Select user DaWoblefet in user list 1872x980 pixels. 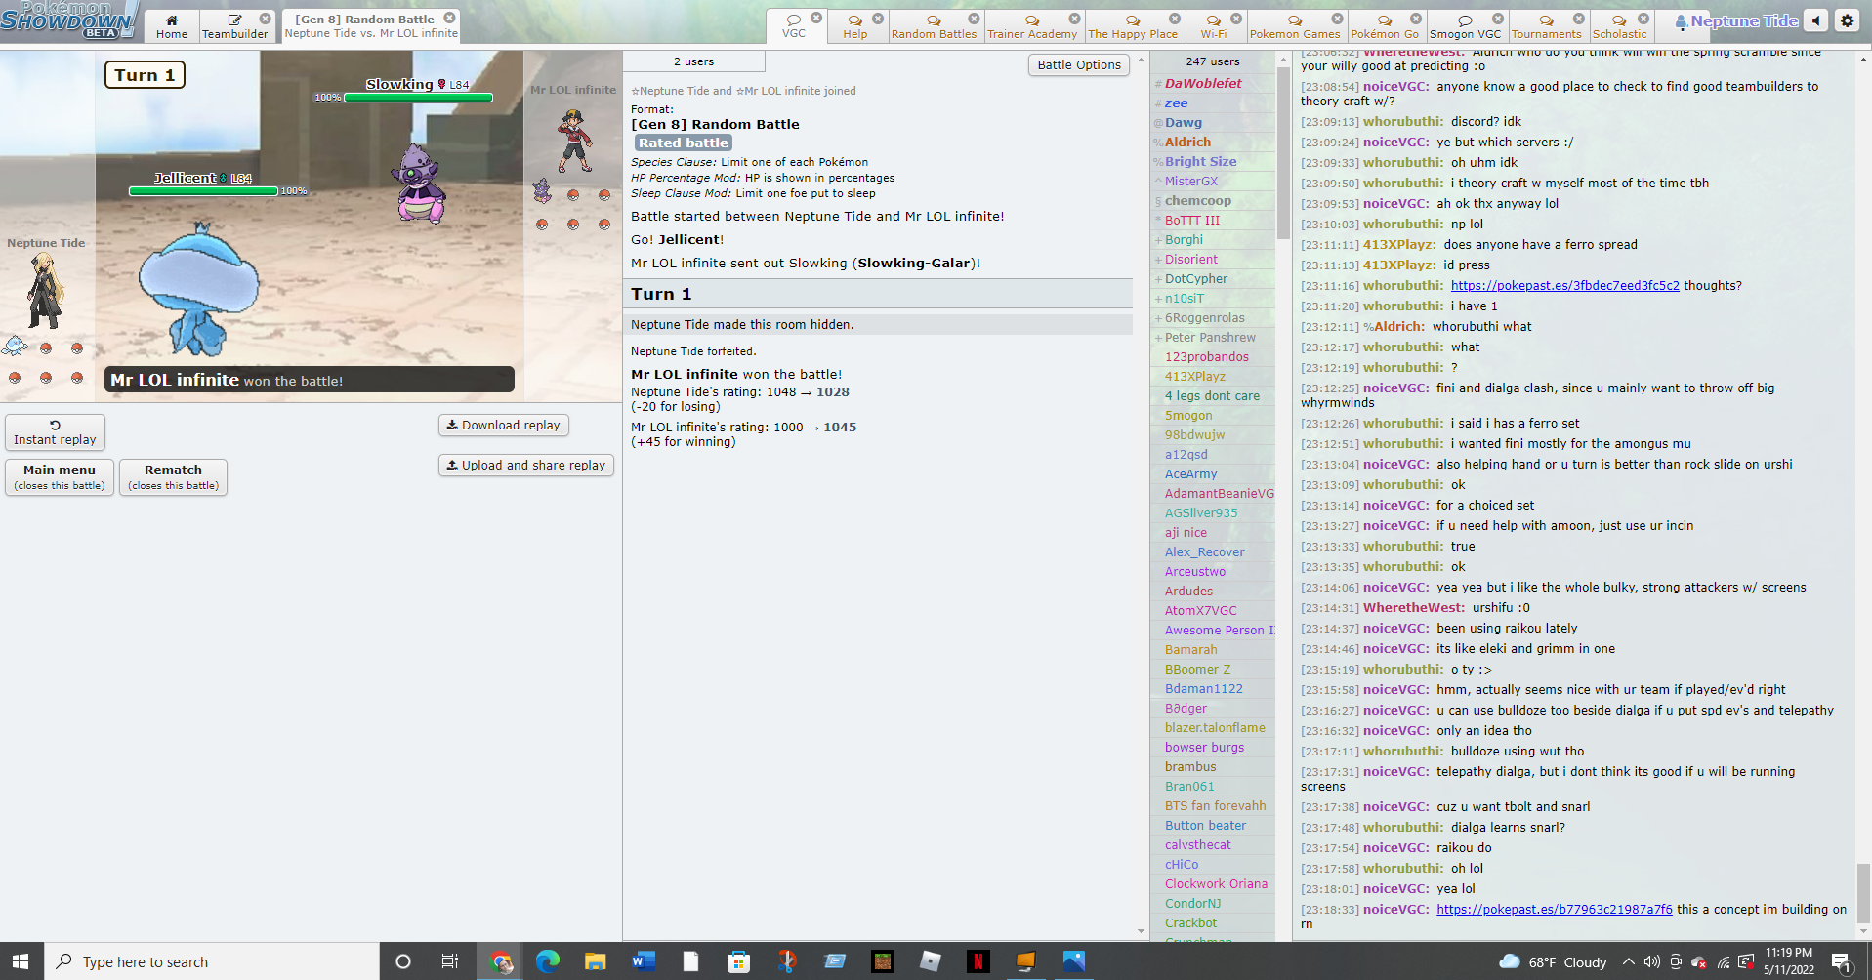pyautogui.click(x=1203, y=83)
